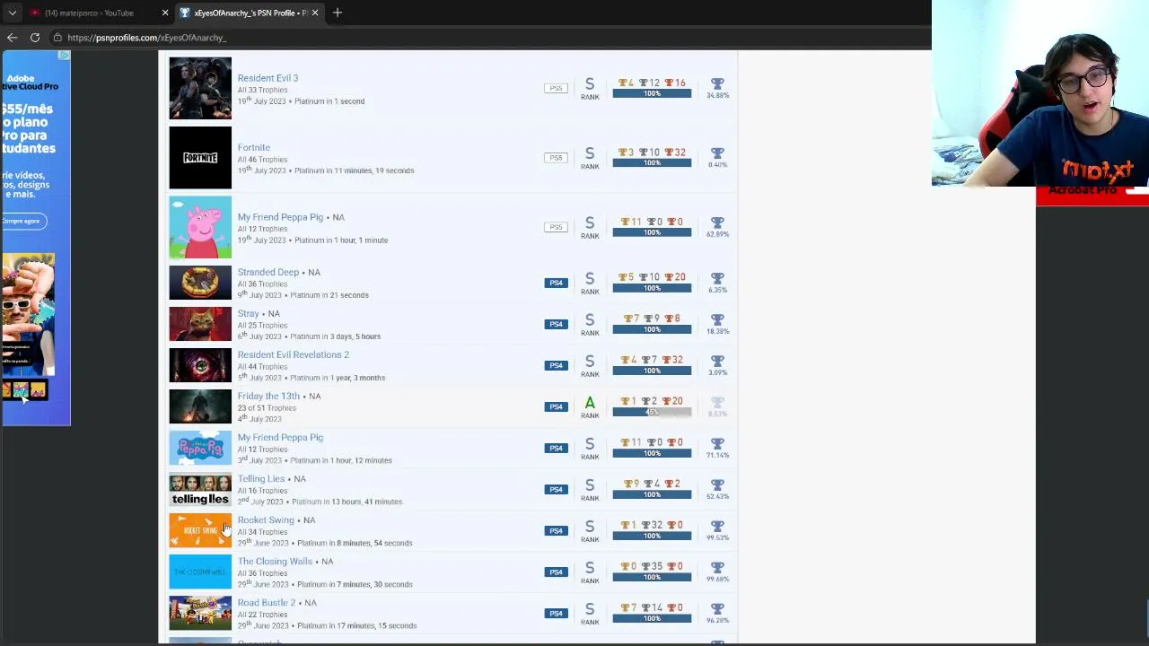The width and height of the screenshot is (1149, 646).
Task: Click the platinum trophy icon for Fortnite
Action: pos(717,153)
